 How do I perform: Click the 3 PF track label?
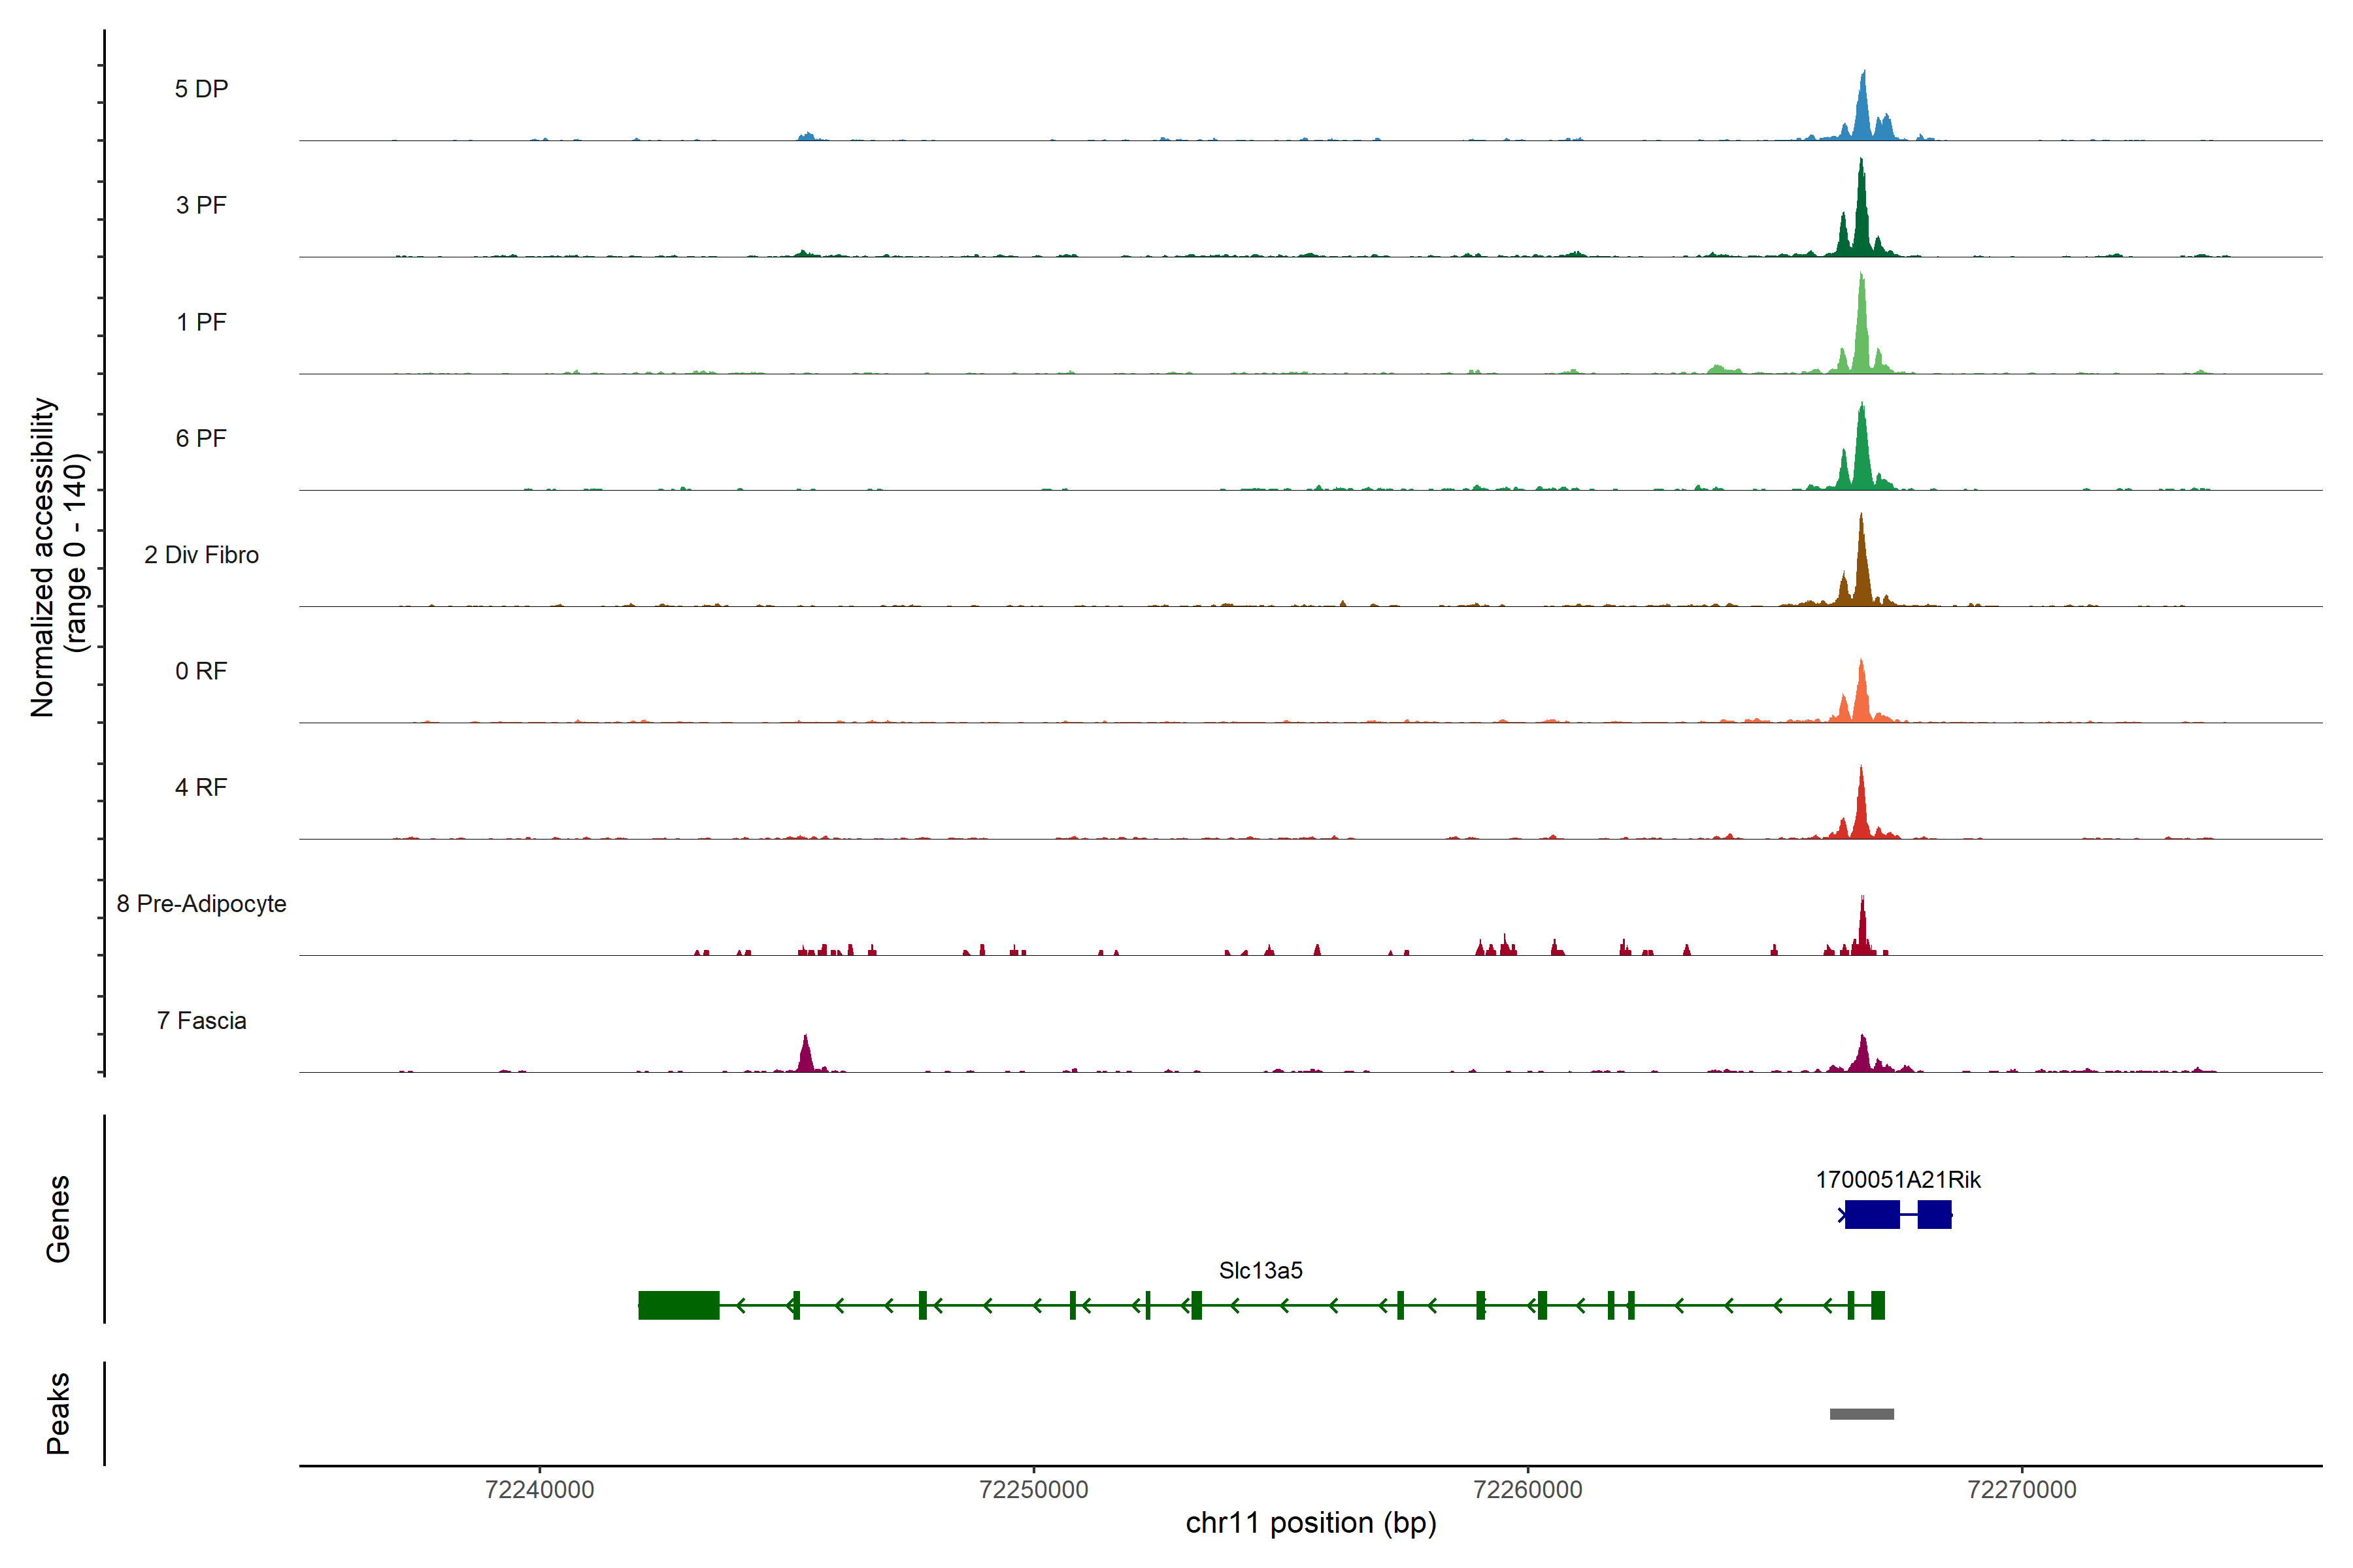(201, 205)
